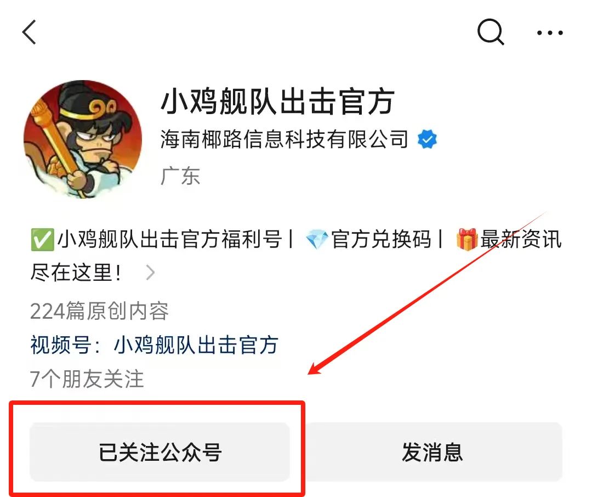Image resolution: width=592 pixels, height=497 pixels.
Task: Tap the description text 尽在这里！
Action: click(x=76, y=273)
